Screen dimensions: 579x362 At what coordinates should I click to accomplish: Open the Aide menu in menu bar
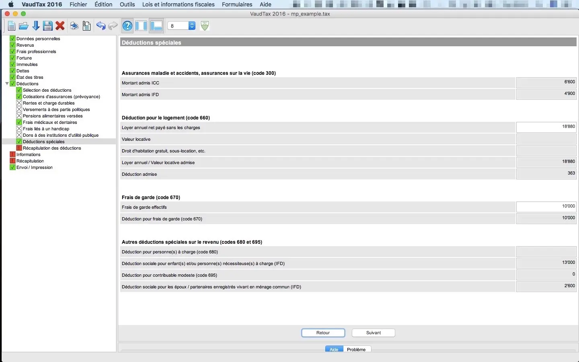click(265, 4)
